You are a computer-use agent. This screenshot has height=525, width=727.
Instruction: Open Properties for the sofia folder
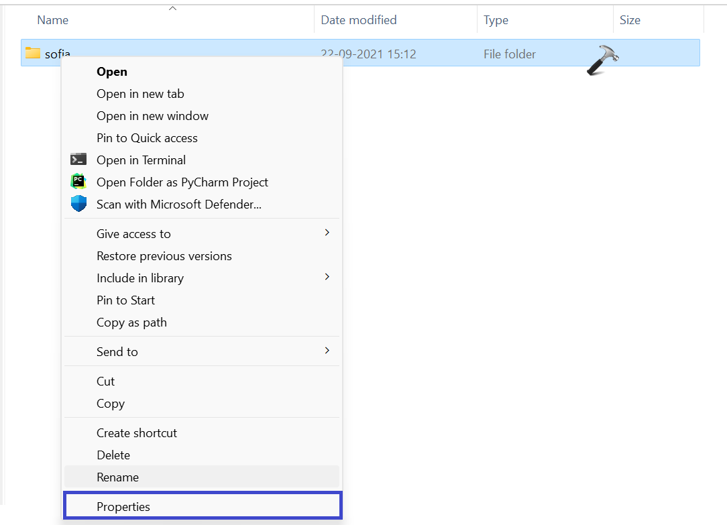click(123, 506)
